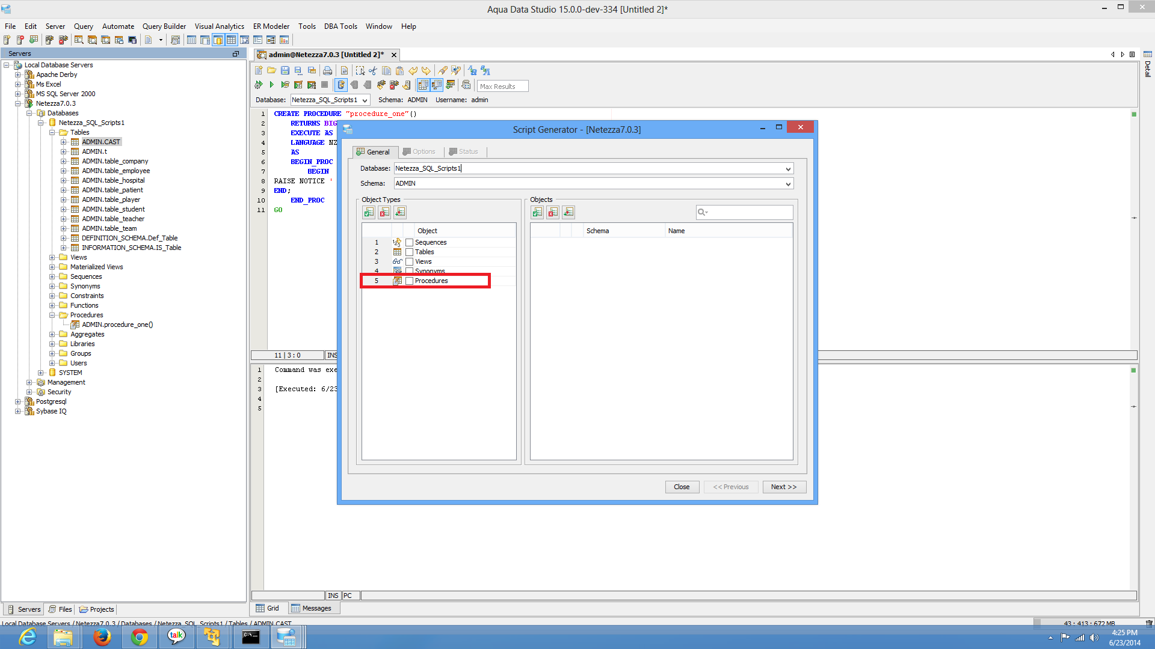Switch to the Messages tab
The image size is (1155, 649).
tap(312, 608)
